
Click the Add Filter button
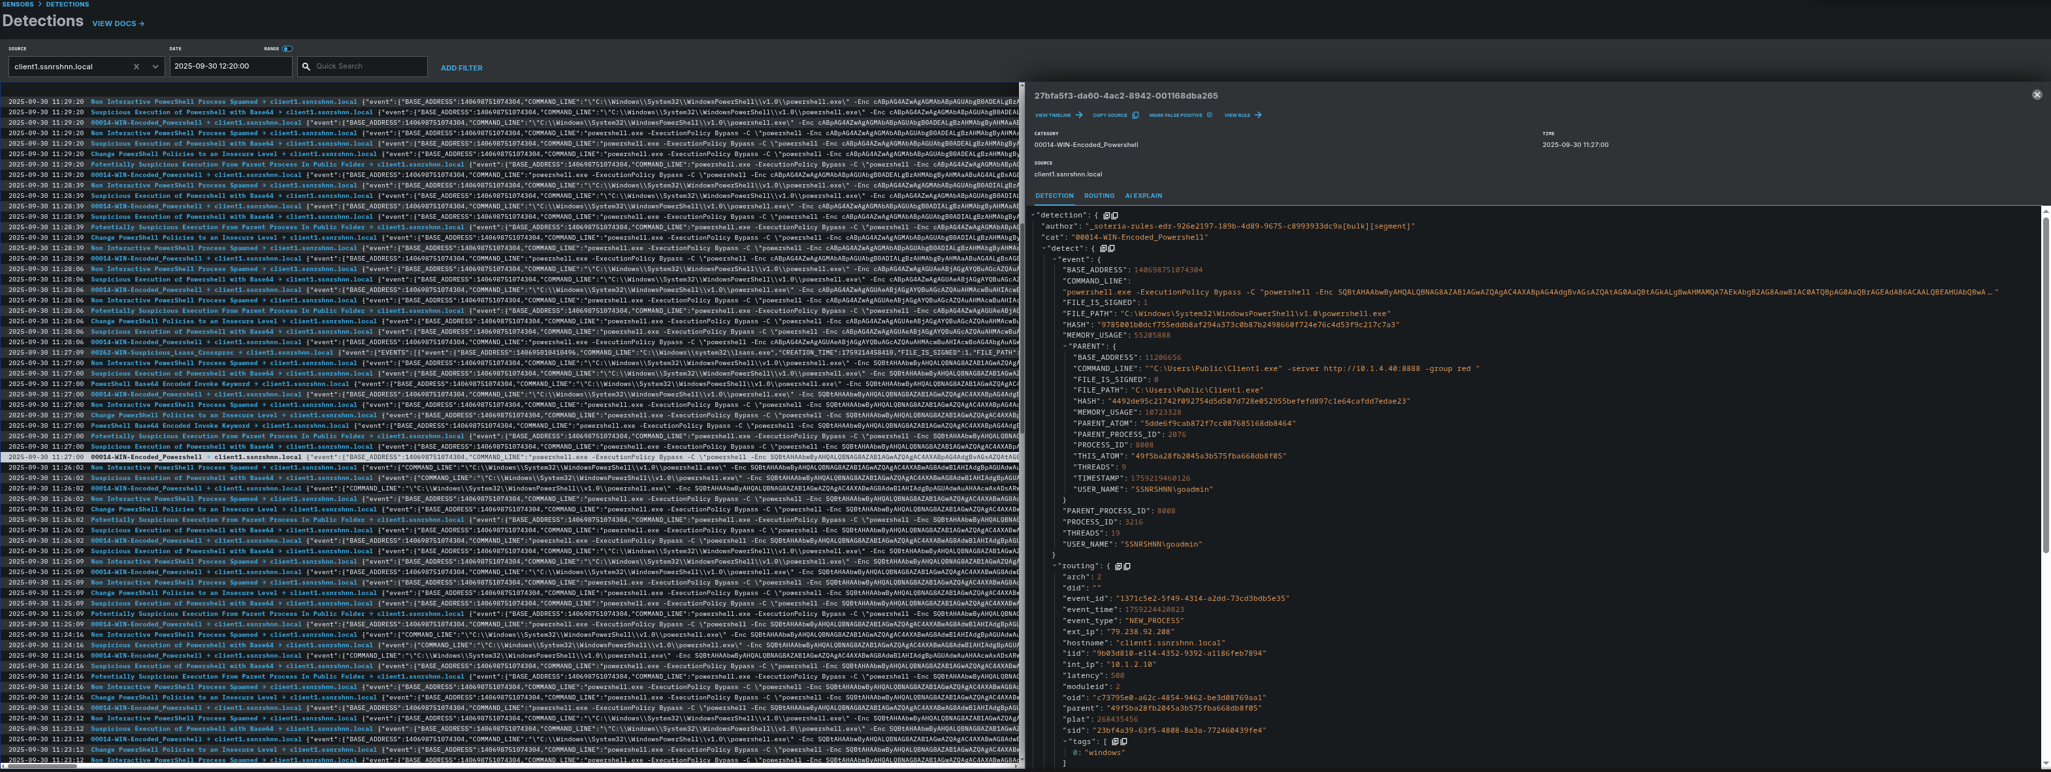coord(461,69)
